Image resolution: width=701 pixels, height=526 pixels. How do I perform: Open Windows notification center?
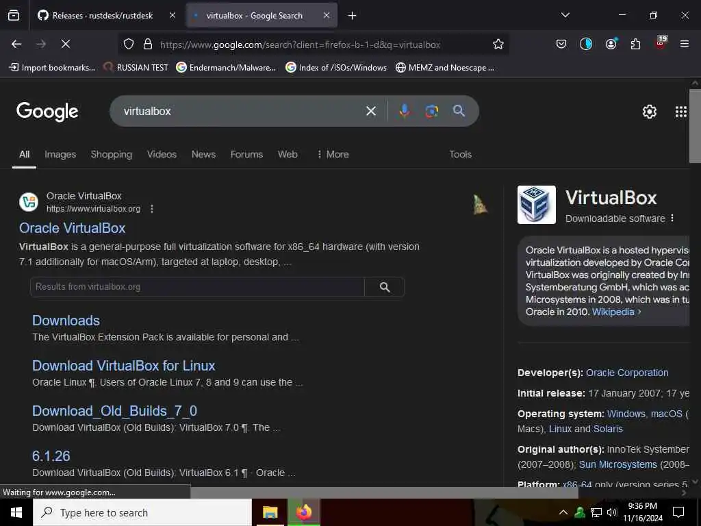point(678,512)
